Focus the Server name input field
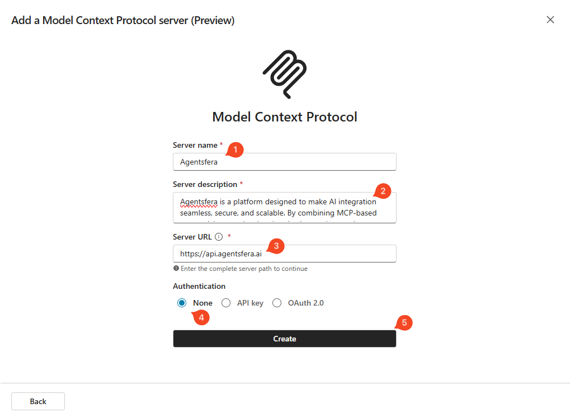This screenshot has height=417, width=570. point(284,162)
